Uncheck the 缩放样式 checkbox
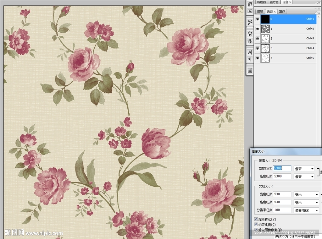The image size is (322, 239). (x=256, y=219)
